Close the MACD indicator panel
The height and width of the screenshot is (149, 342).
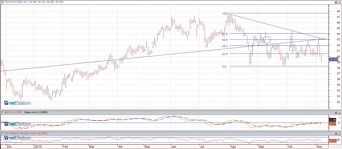tap(339, 112)
